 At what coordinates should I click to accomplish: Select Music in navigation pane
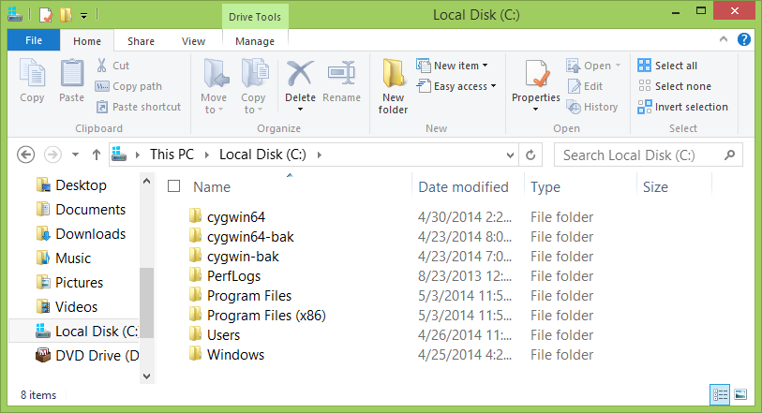[x=64, y=258]
